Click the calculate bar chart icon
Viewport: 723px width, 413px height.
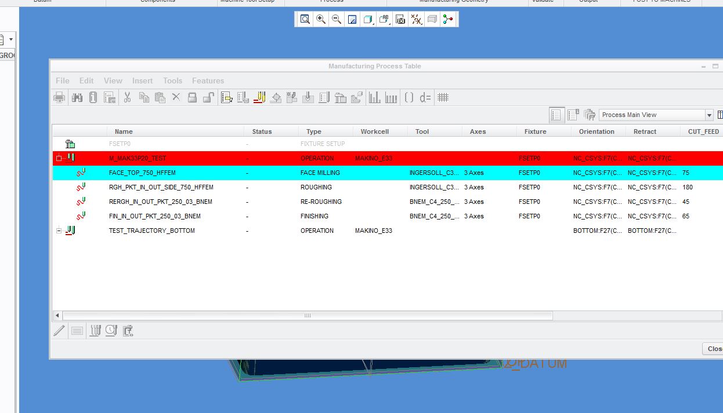coord(375,98)
